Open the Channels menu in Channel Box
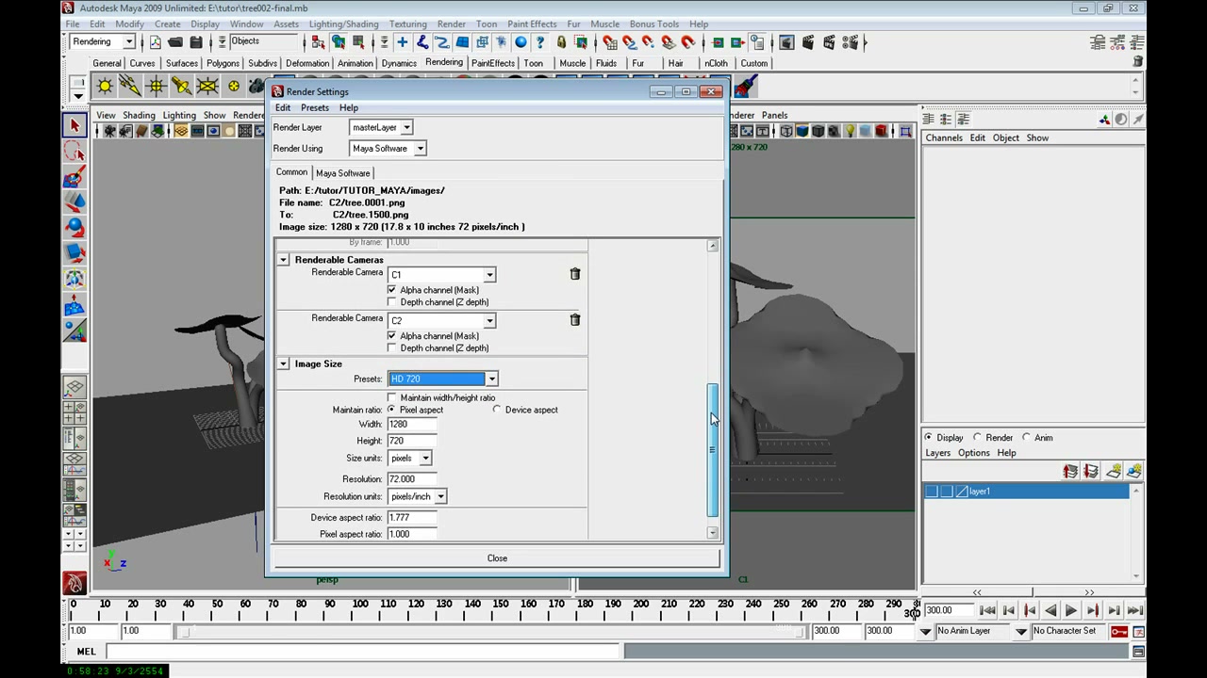1207x678 pixels. pyautogui.click(x=944, y=137)
